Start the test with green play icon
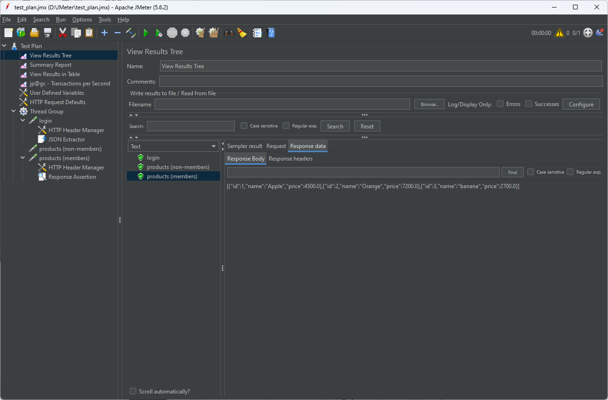608x400 pixels. [146, 33]
